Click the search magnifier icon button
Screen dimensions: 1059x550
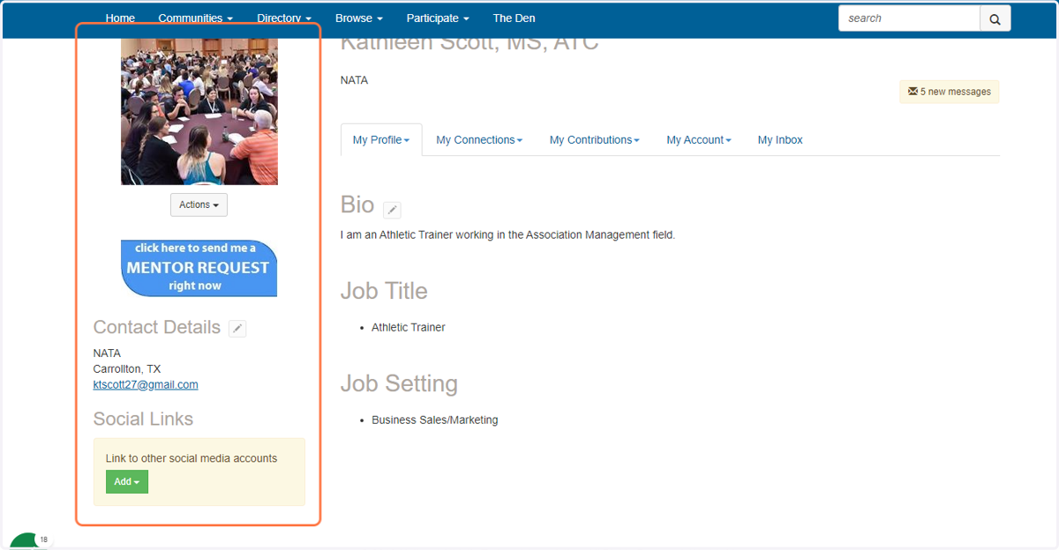click(x=995, y=19)
